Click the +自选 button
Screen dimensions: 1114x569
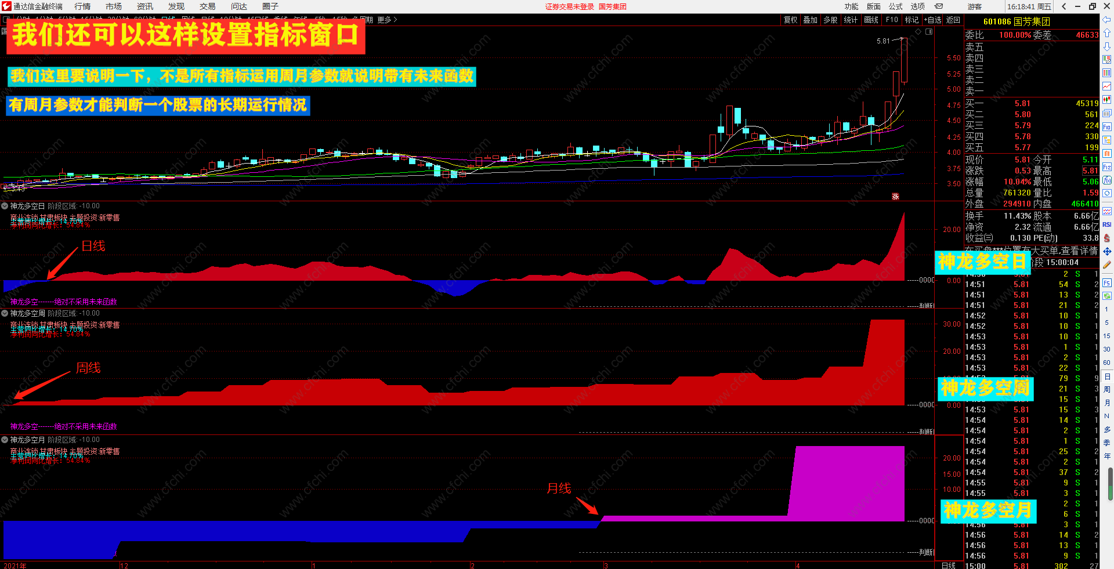point(933,20)
